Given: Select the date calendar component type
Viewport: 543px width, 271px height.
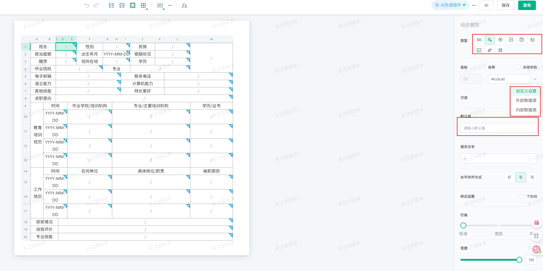Looking at the screenshot, I should click(x=522, y=40).
